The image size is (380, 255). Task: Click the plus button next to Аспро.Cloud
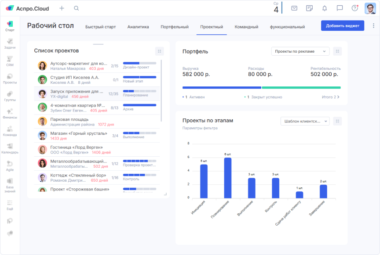tap(62, 8)
